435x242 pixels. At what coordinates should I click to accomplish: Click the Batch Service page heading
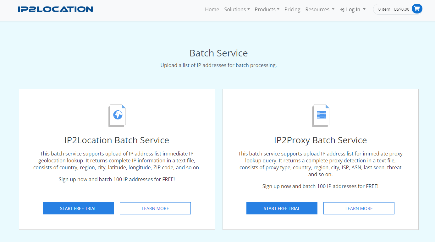pyautogui.click(x=219, y=53)
